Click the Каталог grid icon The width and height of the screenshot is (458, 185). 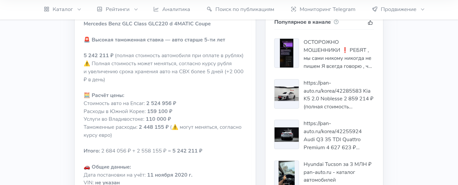click(47, 9)
